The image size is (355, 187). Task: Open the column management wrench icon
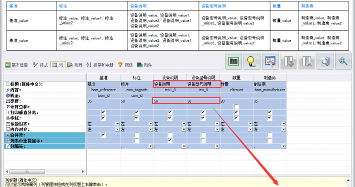pos(270,61)
